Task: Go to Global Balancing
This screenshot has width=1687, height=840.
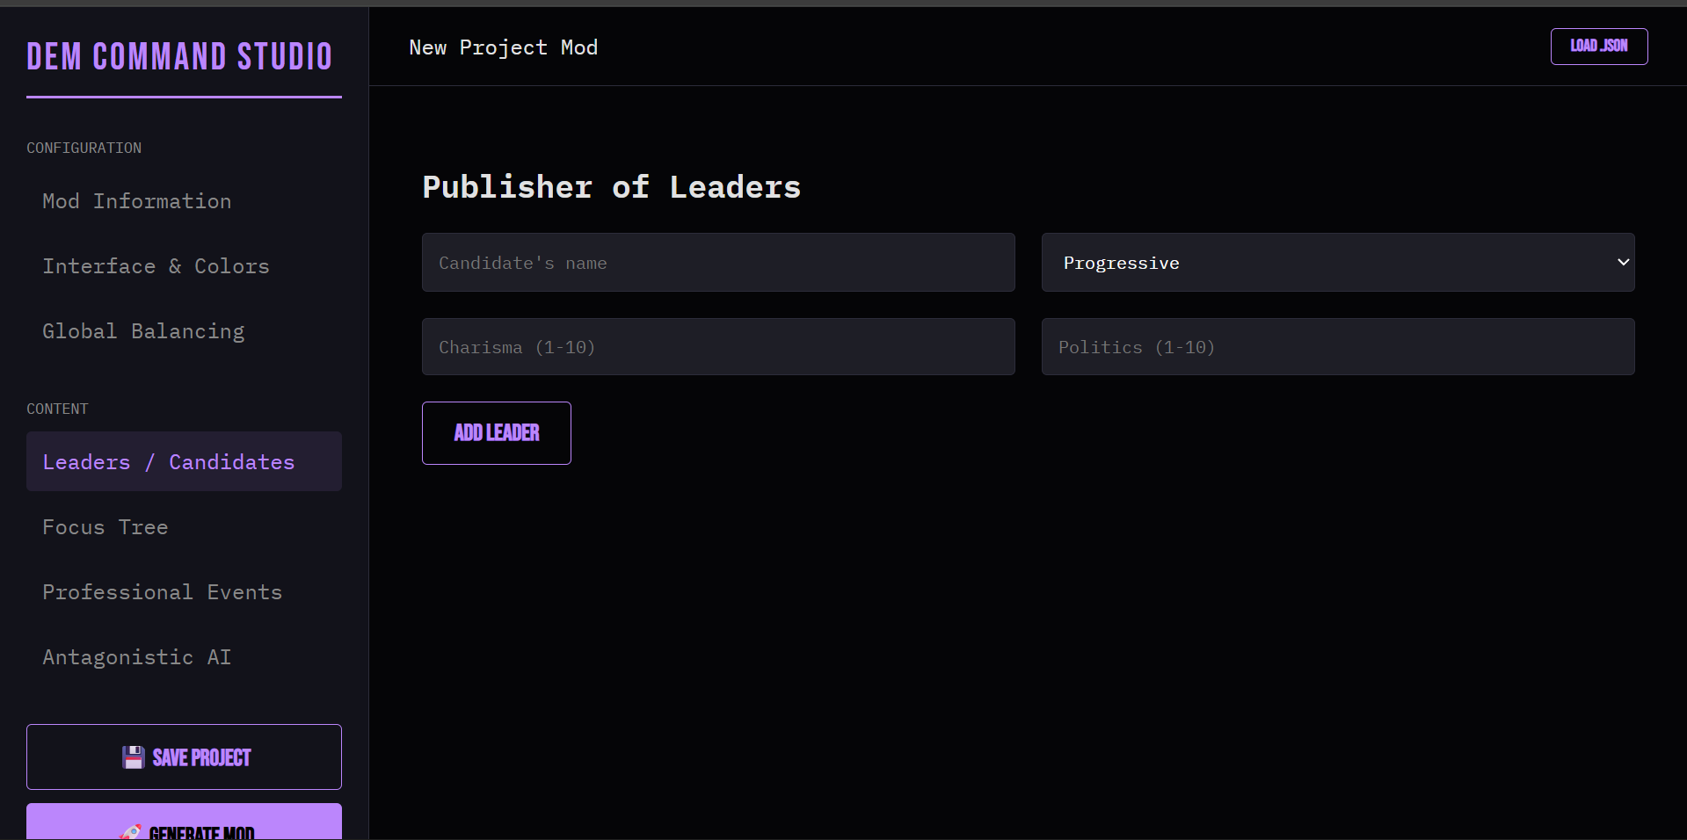Action: pos(184,331)
